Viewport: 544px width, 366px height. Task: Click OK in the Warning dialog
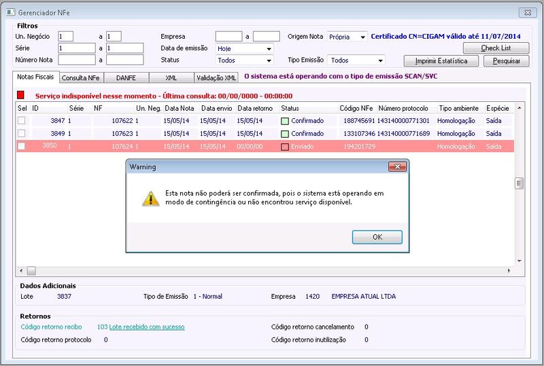377,237
